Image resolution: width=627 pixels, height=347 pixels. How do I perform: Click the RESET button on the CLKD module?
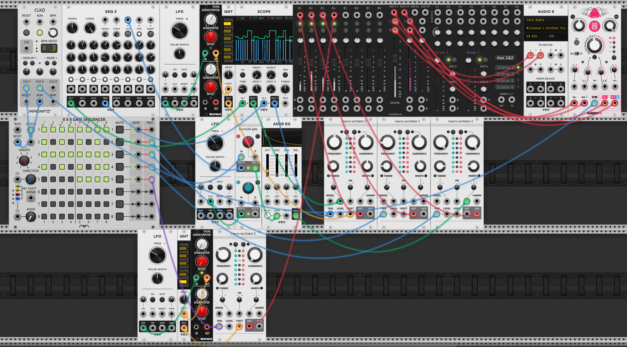[x=26, y=33]
